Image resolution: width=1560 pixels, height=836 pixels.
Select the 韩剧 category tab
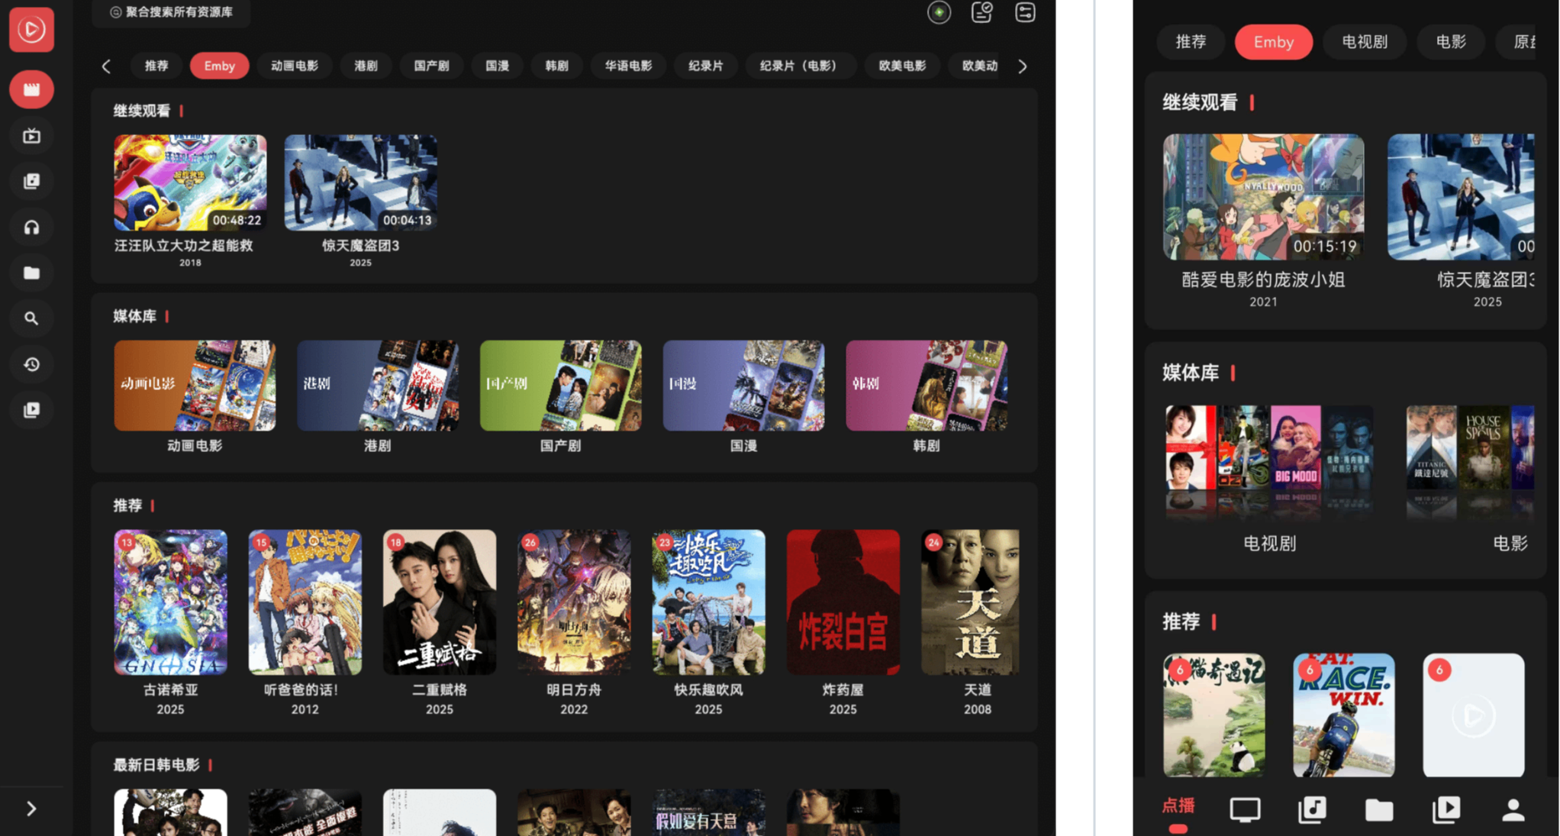pyautogui.click(x=556, y=66)
